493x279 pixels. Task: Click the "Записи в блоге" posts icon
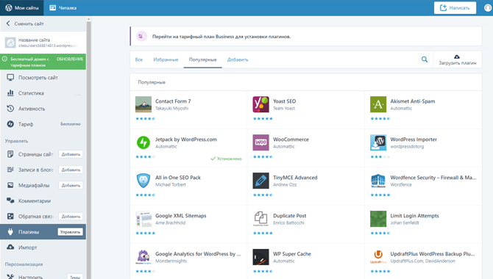click(x=10, y=170)
